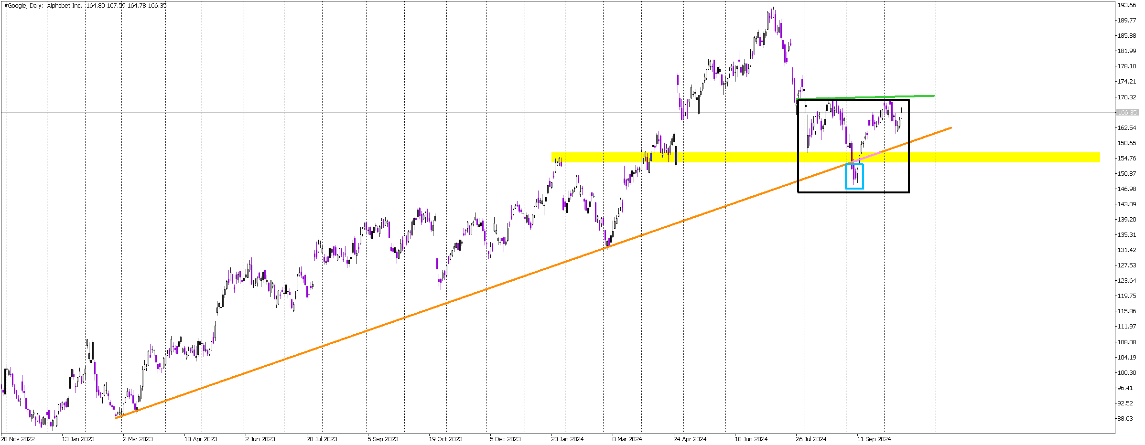Click the '10 Jun 2024' date label
This screenshot has width=1145, height=445.
(x=751, y=439)
